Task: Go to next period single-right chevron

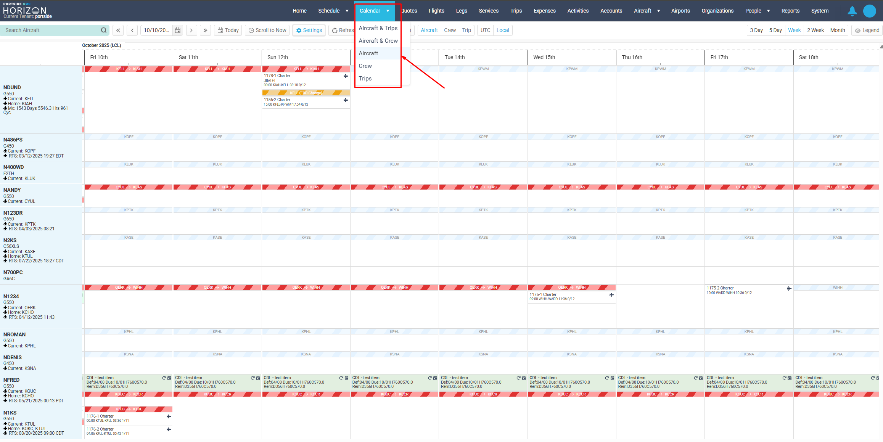Action: click(191, 30)
